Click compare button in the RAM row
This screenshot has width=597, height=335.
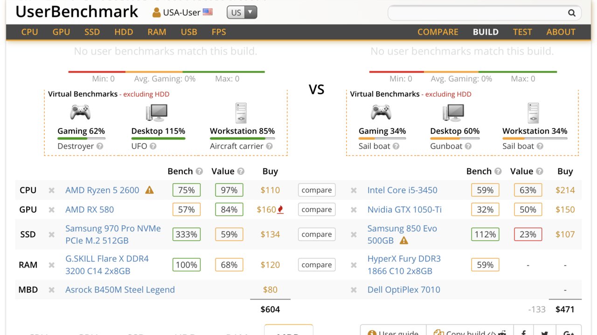click(317, 265)
